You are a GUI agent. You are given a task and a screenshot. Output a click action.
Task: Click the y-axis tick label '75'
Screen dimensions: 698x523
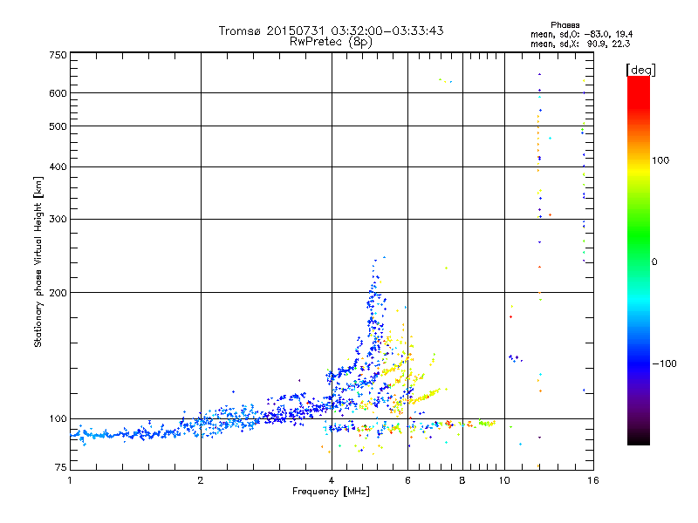pos(61,467)
